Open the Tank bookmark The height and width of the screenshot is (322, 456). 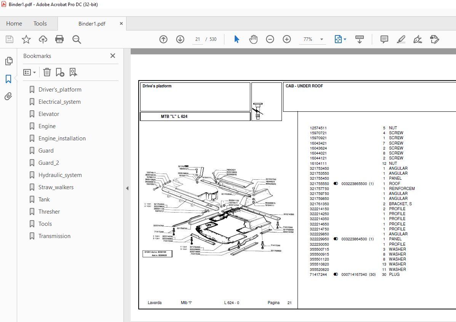pos(44,200)
